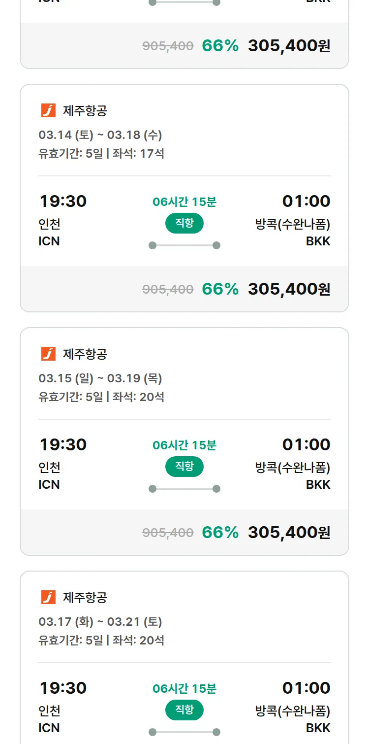The image size is (369, 744).
Task: Select 305,400원 price for 03.14 departure
Action: click(289, 289)
